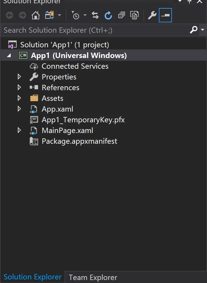Select the Connected Services item
This screenshot has height=283, width=207.
tap(75, 66)
